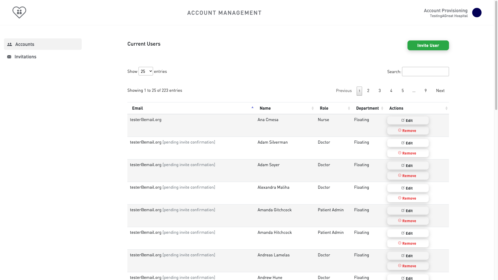Focus the Search input field
The width and height of the screenshot is (498, 280).
click(425, 72)
